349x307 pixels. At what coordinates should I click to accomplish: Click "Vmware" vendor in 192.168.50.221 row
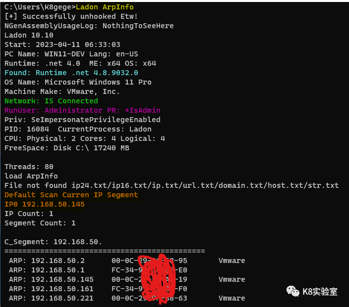pyautogui.click(x=232, y=298)
